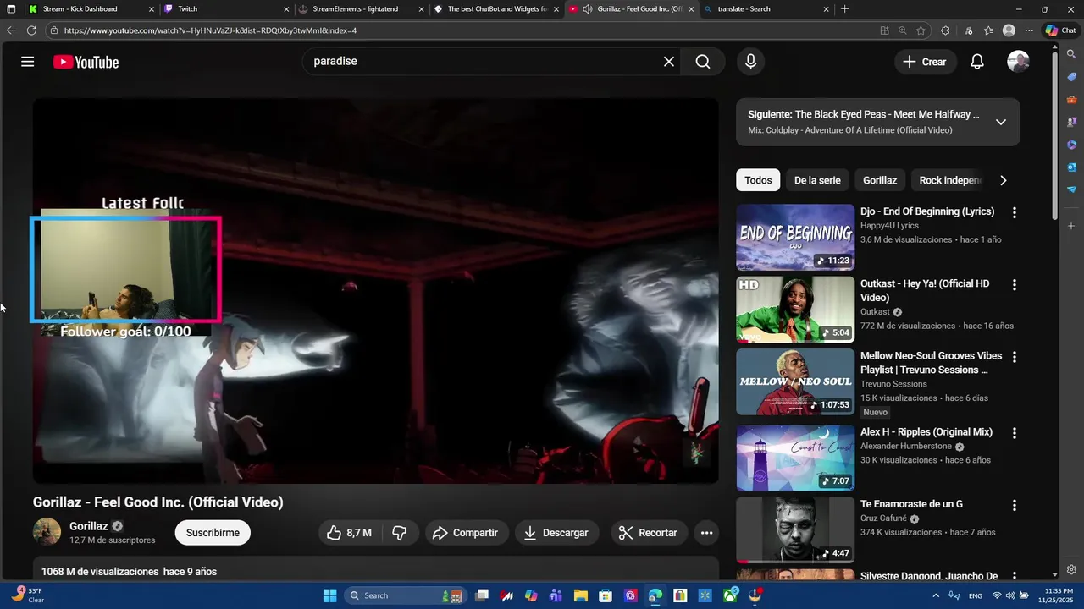Click the Compartir button
The width and height of the screenshot is (1084, 609).
click(x=466, y=533)
